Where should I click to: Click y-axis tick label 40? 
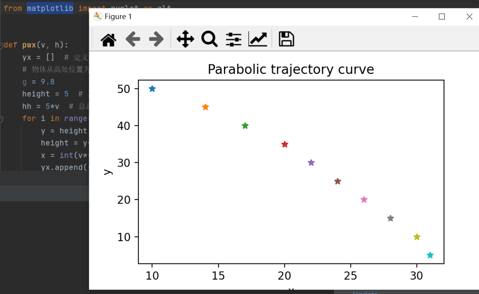[124, 126]
